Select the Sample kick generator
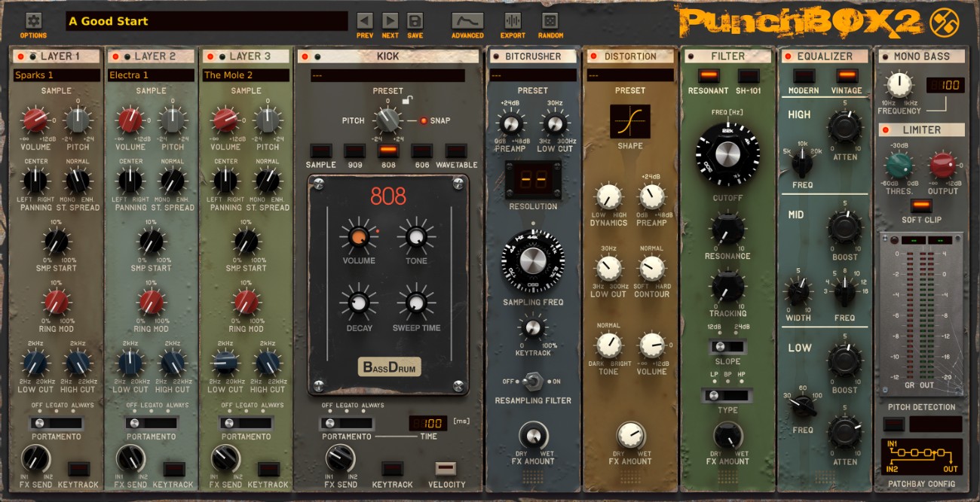980x502 pixels. coord(321,151)
